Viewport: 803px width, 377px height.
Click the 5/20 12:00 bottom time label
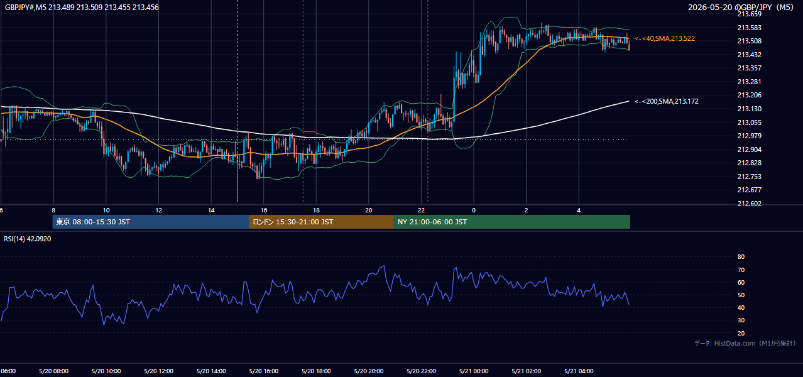pyautogui.click(x=158, y=371)
